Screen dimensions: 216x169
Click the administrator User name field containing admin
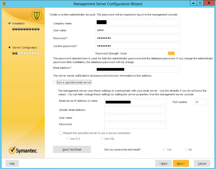[138, 30]
